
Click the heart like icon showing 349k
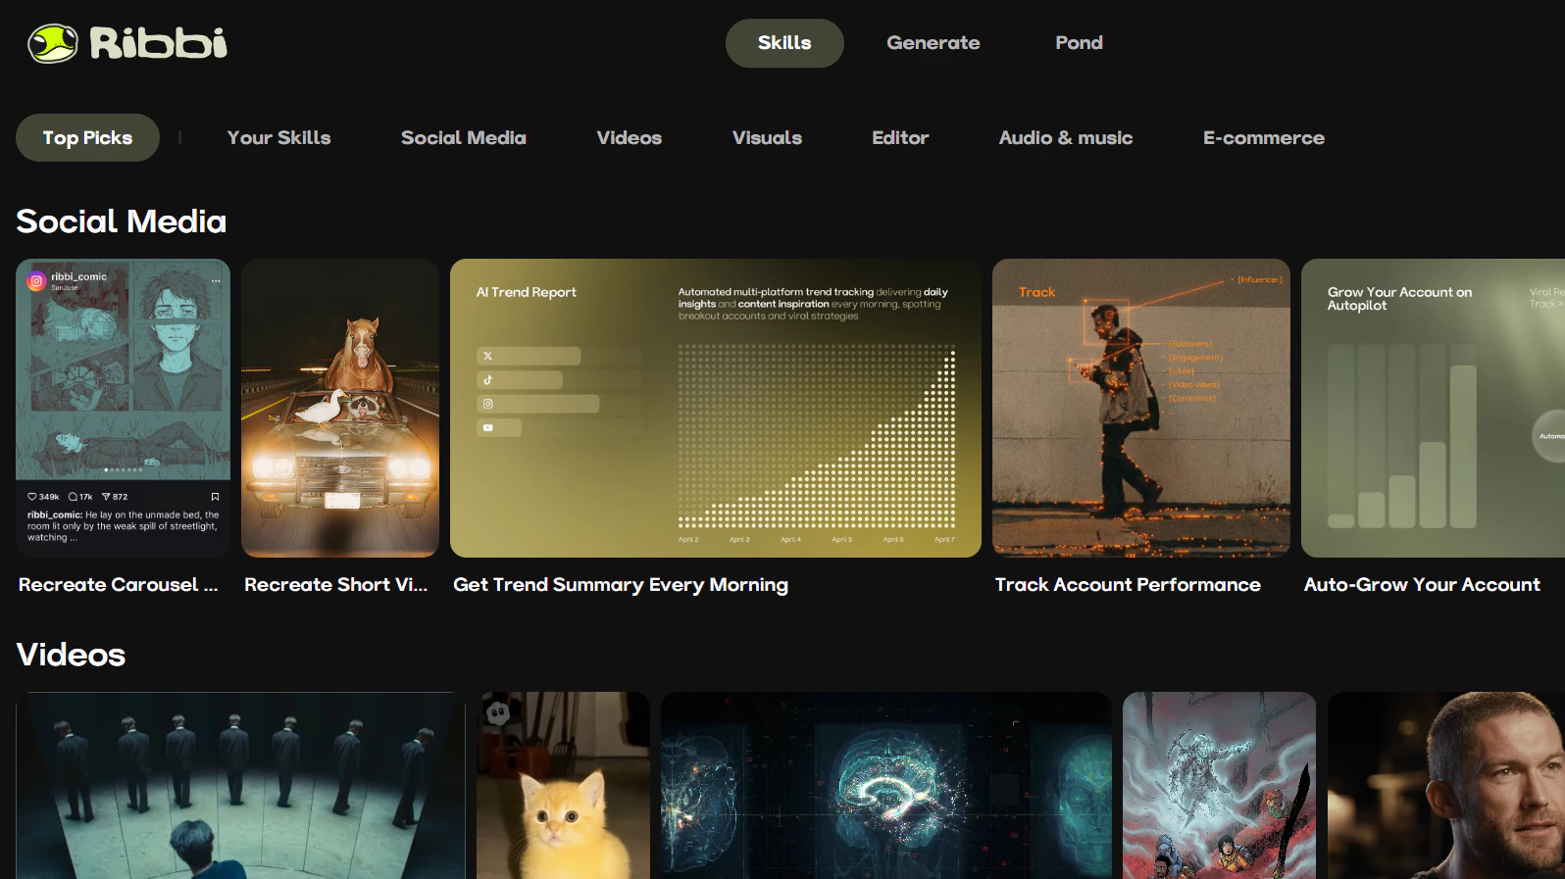[31, 497]
